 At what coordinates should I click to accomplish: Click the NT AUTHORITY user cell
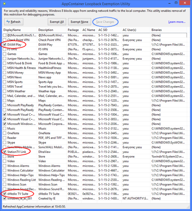135,199
